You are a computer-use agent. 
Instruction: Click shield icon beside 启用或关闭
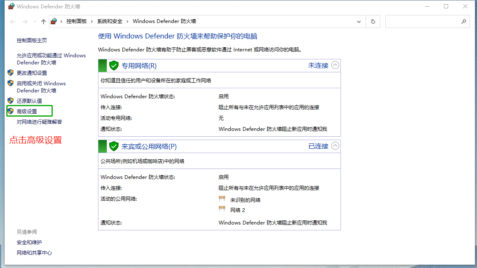10,83
